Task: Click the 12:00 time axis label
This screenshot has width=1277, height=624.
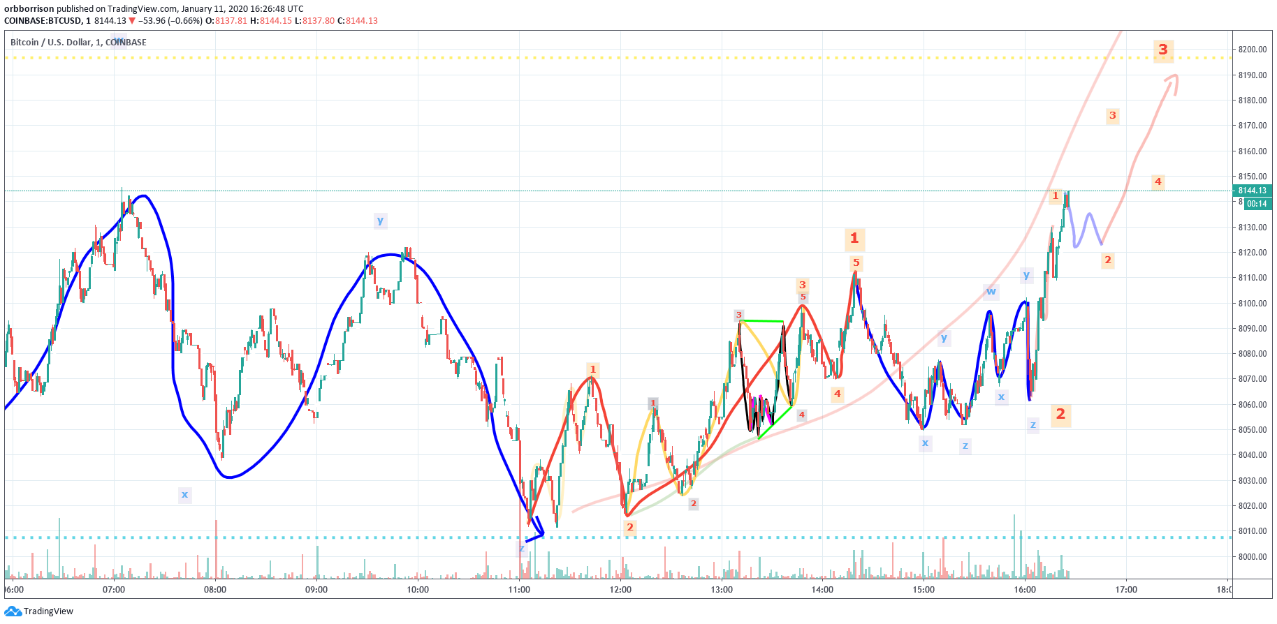Action: click(620, 590)
